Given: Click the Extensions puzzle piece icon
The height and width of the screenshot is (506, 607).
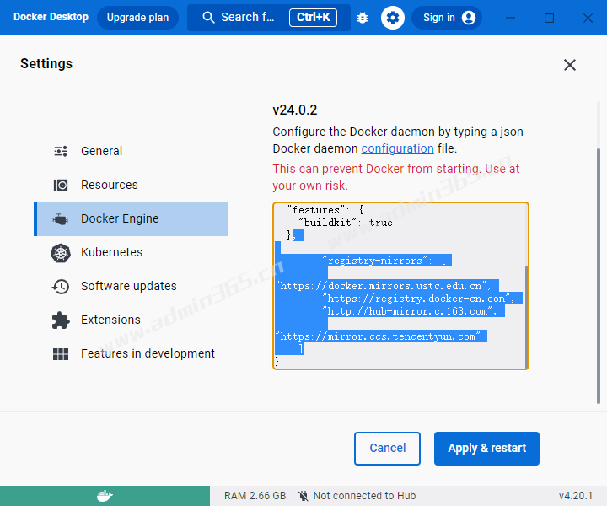Looking at the screenshot, I should coord(61,320).
